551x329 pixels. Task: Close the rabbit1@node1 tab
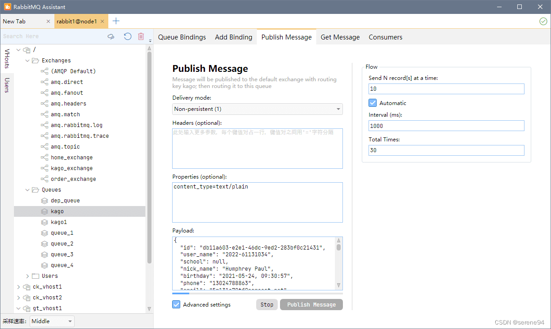click(102, 21)
